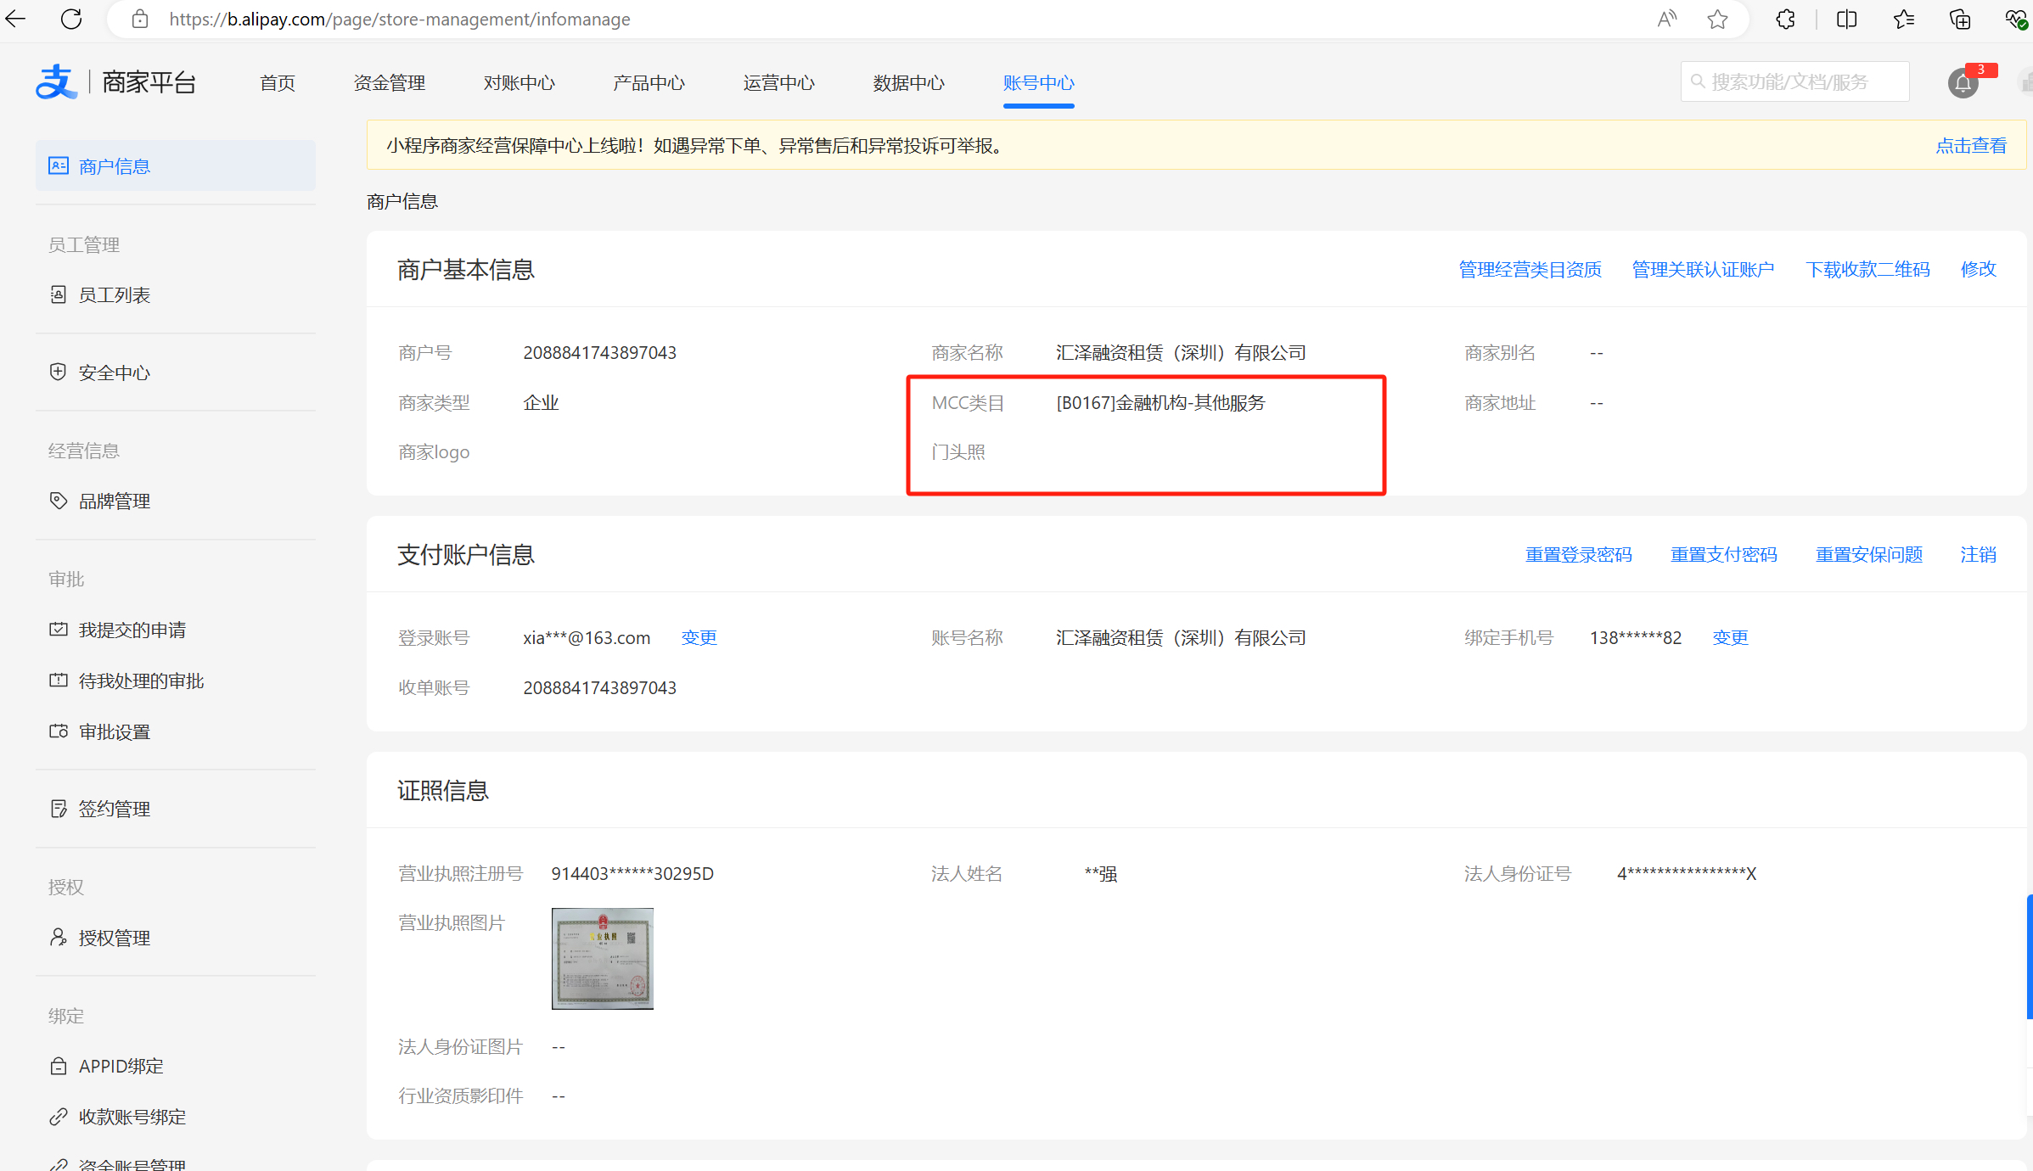Click MCC value [B0167]金融机构-其他服务
Viewport: 2033px width, 1171px height.
(x=1160, y=402)
